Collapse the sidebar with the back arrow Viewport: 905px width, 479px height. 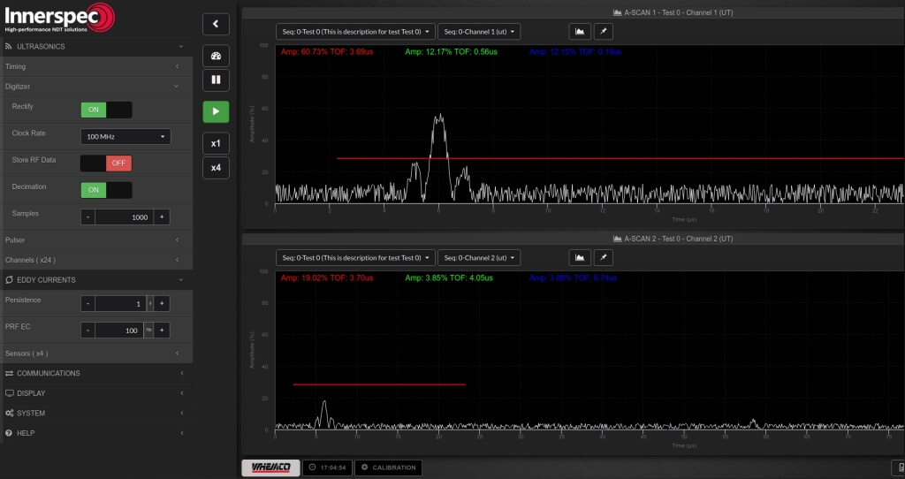click(216, 24)
